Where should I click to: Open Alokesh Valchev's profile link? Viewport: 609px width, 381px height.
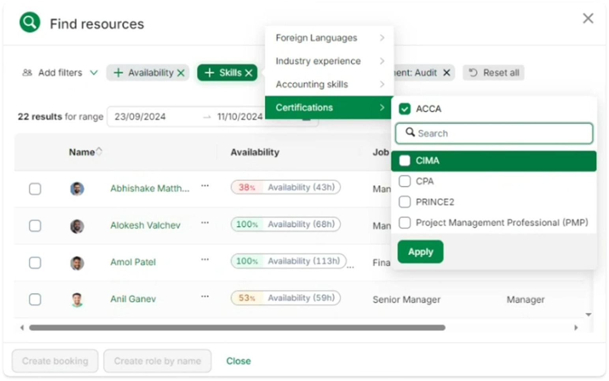coord(145,225)
